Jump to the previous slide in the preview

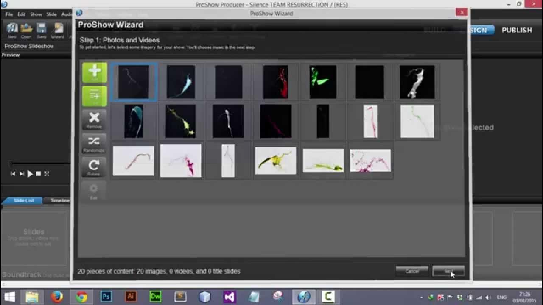[13, 174]
